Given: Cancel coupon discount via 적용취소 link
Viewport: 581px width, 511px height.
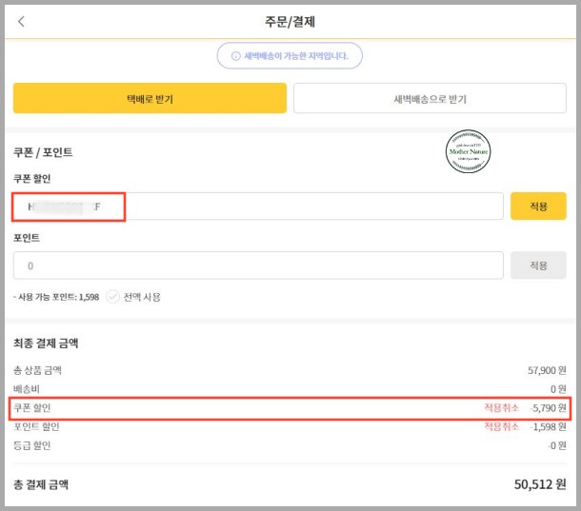Looking at the screenshot, I should click(502, 407).
